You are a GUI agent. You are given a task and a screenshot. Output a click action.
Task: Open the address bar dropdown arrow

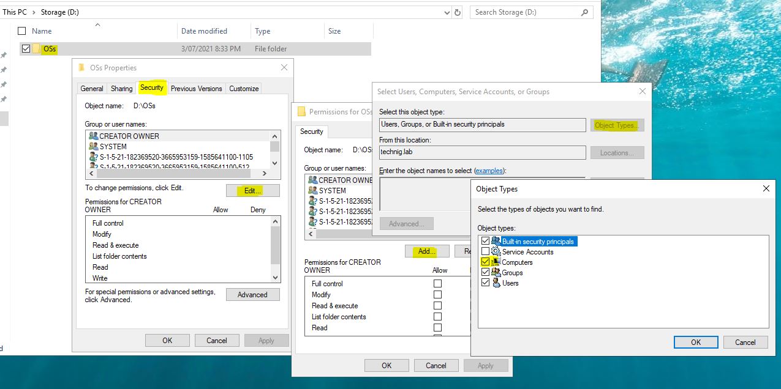tap(447, 12)
